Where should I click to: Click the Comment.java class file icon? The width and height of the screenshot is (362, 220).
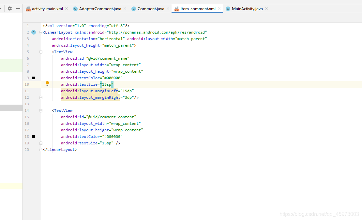coord(134,9)
